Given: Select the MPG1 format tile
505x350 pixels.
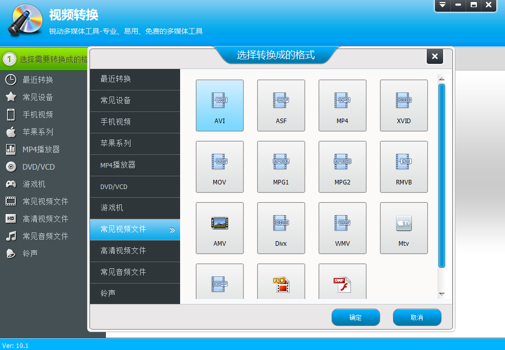Looking at the screenshot, I should click(281, 167).
